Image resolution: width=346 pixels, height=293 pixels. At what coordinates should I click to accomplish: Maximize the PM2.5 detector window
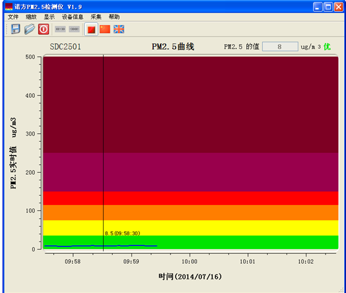pos(328,7)
